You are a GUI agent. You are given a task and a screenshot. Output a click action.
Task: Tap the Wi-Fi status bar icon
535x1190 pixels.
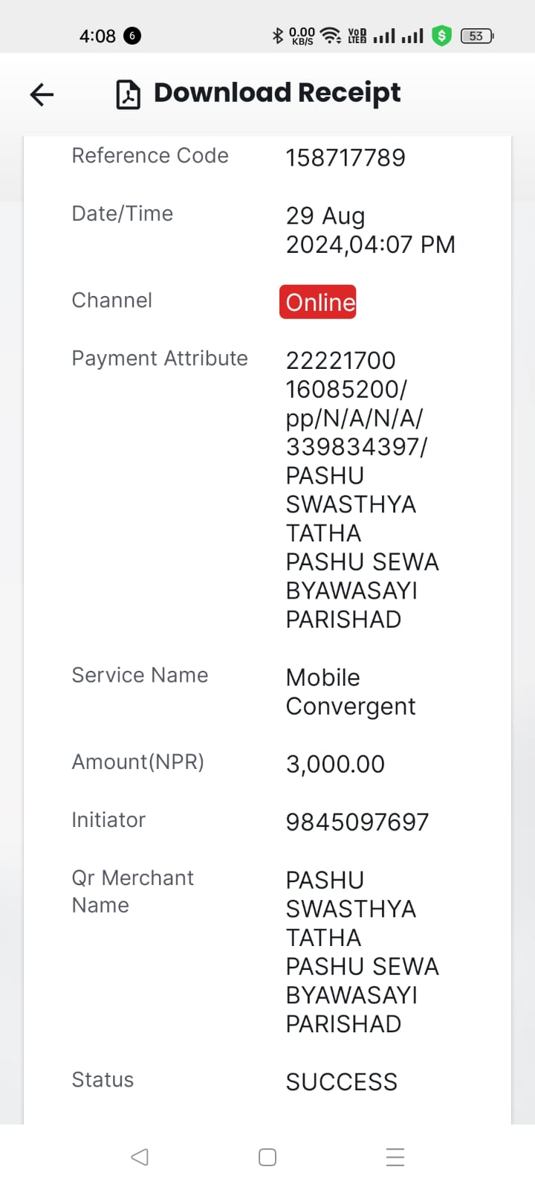click(331, 35)
